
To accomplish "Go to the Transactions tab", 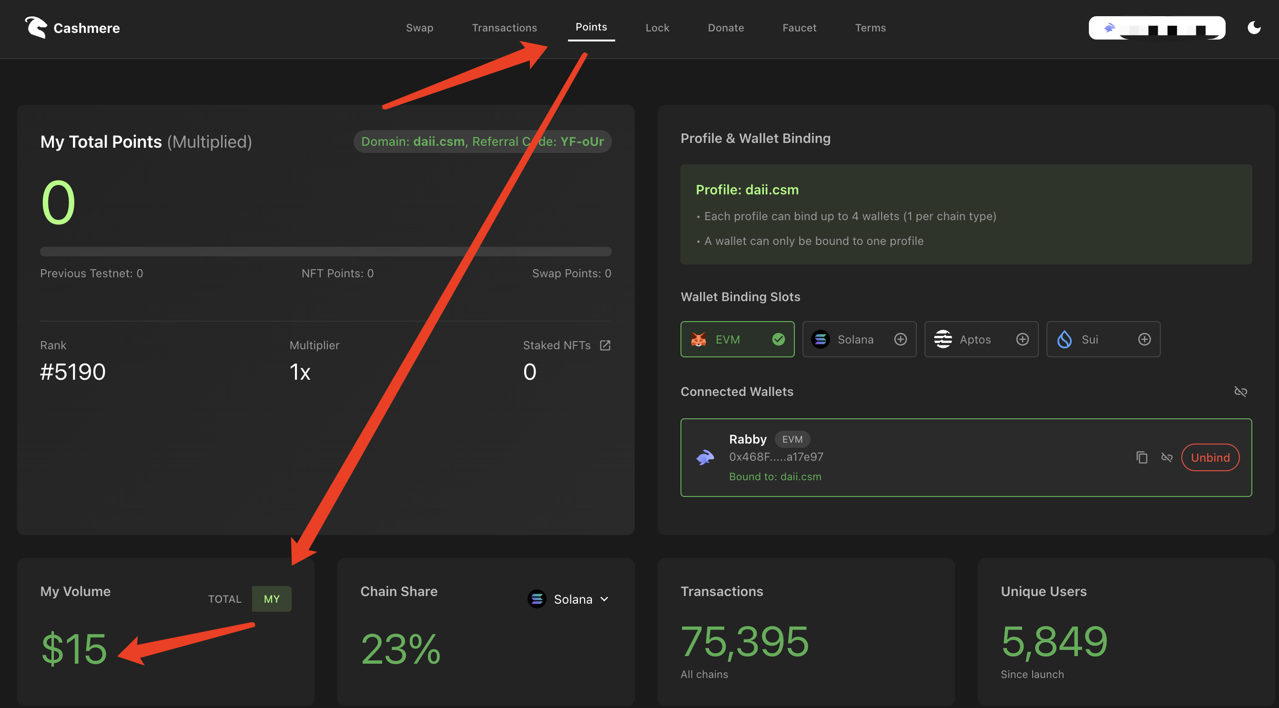I will pyautogui.click(x=505, y=28).
